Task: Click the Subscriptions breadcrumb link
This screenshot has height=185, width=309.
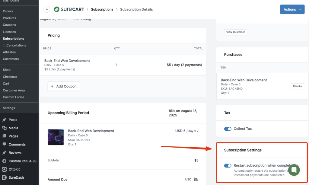Action: pos(102,9)
